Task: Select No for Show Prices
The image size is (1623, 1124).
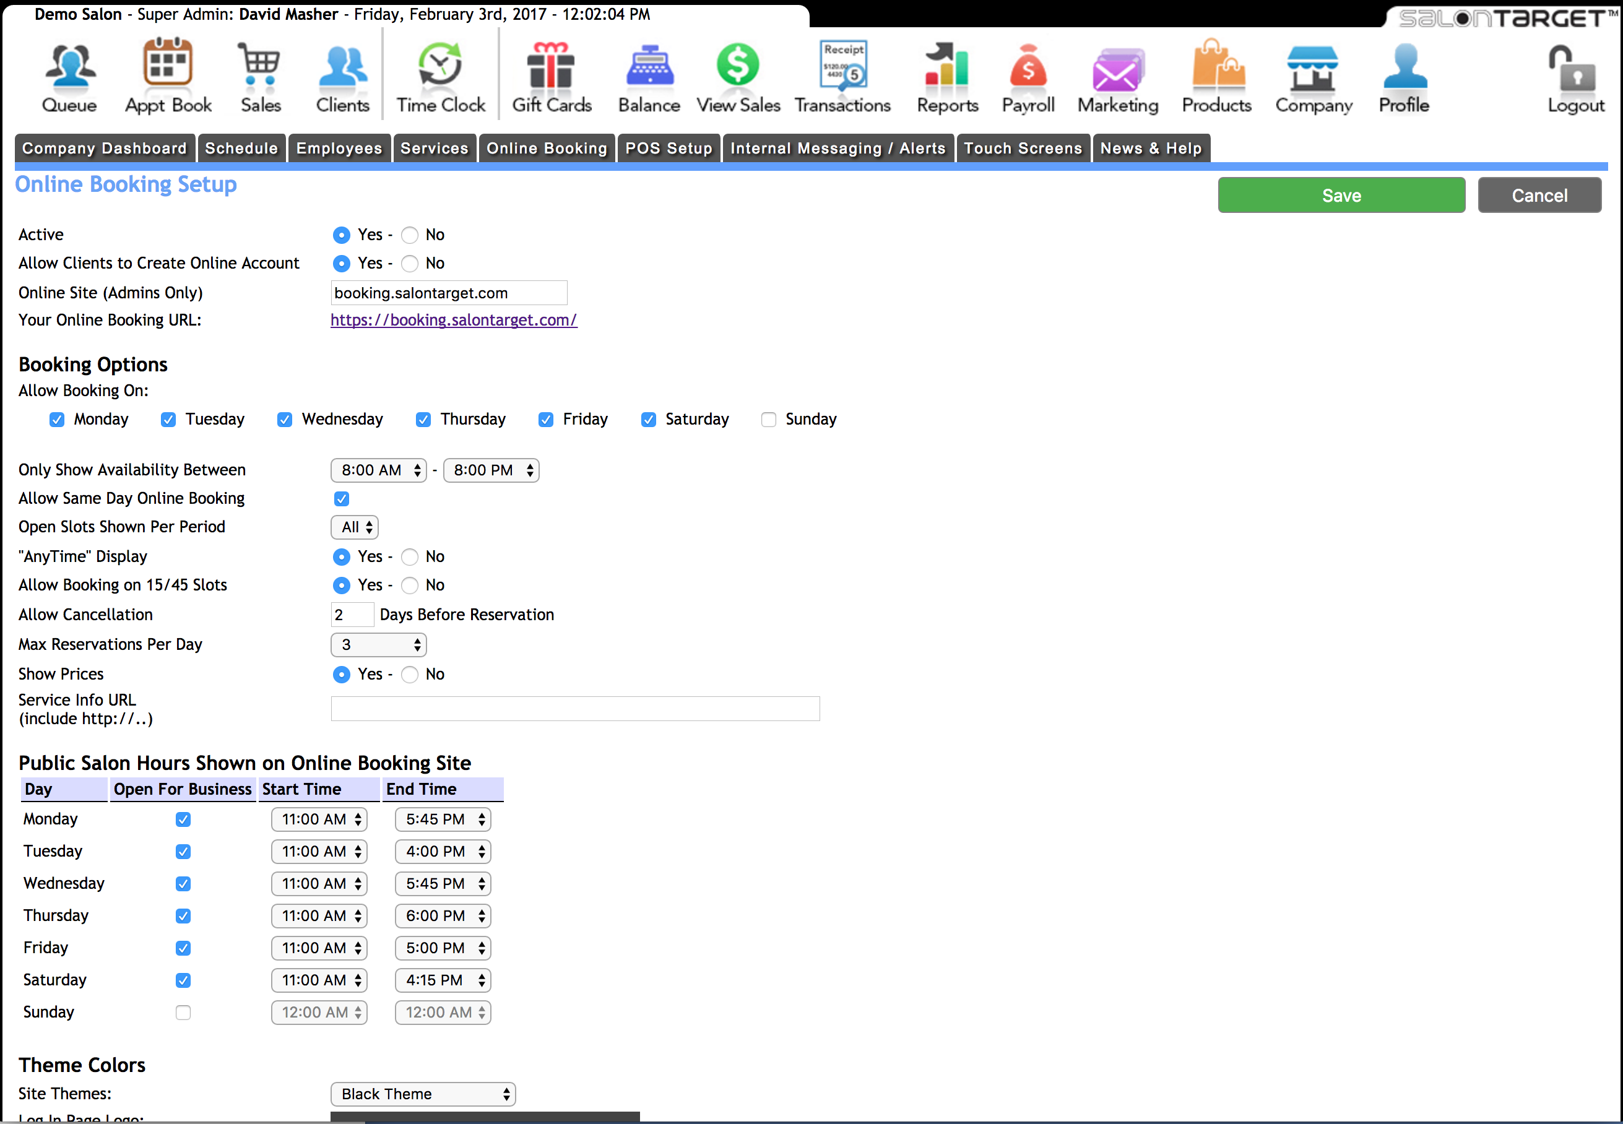Action: click(x=410, y=675)
